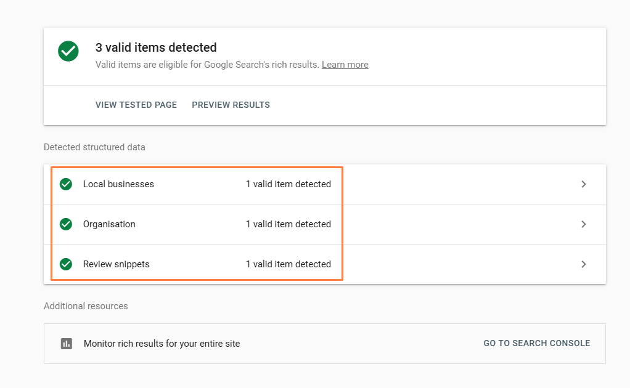
Task: Expand the Organisation row chevron
Action: [584, 224]
